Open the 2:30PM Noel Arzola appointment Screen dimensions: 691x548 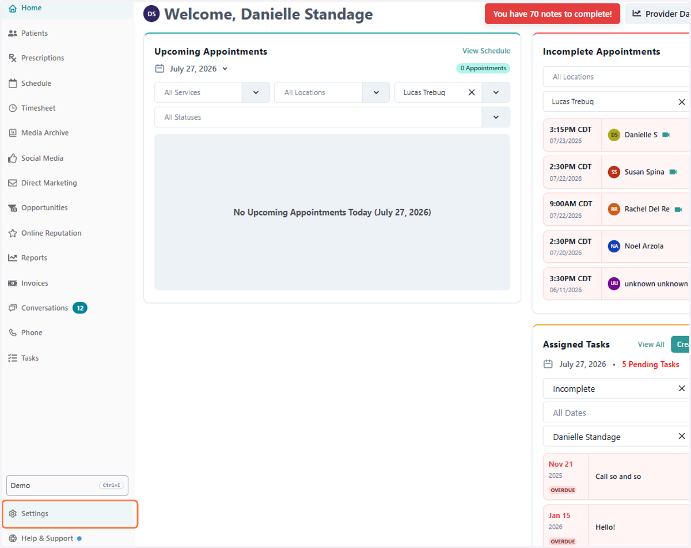616,247
